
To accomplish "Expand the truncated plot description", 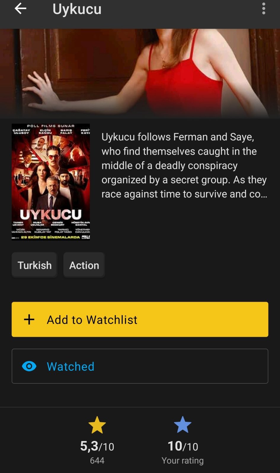I will (x=184, y=165).
